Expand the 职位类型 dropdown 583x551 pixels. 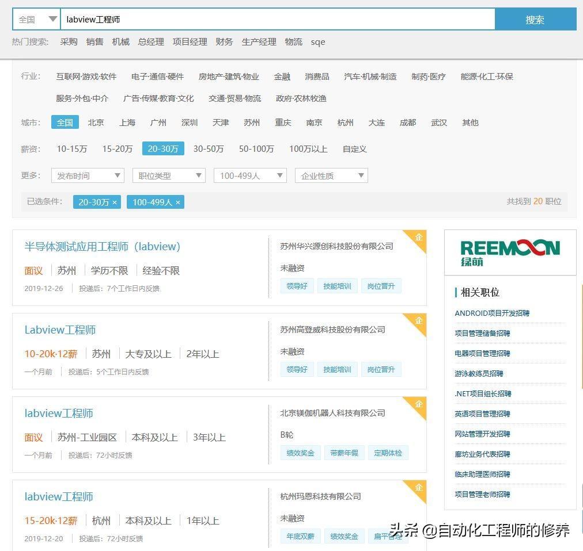tap(168, 176)
